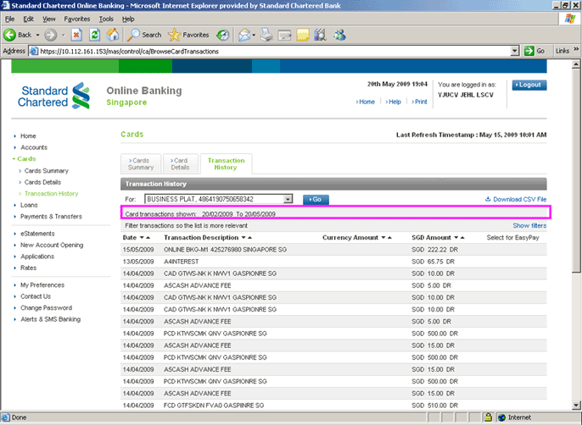Screen dimensions: 582x425
Task: Open the browser History icon
Action: click(x=222, y=35)
